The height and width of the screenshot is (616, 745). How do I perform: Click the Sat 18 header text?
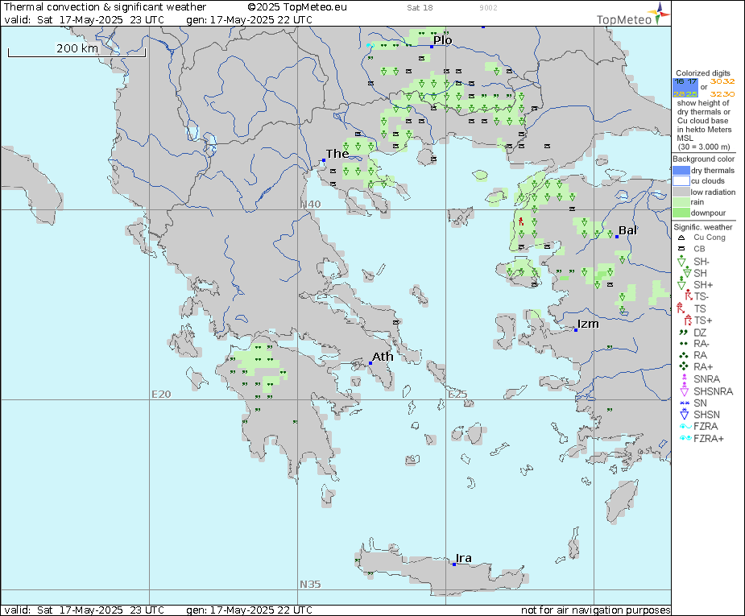click(420, 7)
